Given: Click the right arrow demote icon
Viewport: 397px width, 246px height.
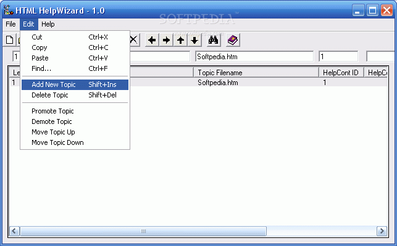Looking at the screenshot, I should (x=166, y=40).
